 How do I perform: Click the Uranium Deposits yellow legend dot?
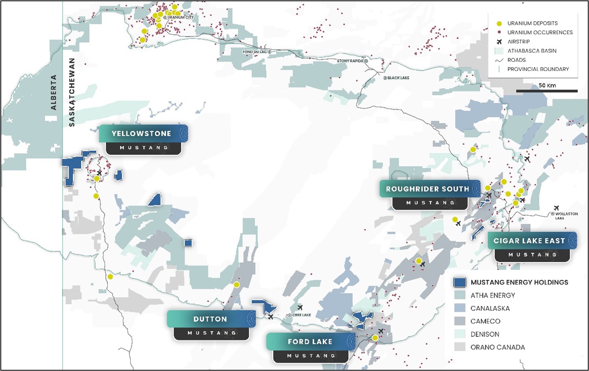pyautogui.click(x=499, y=23)
